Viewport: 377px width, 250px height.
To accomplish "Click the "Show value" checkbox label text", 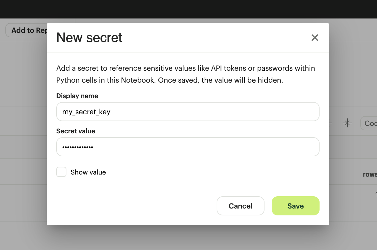I will tap(88, 172).
